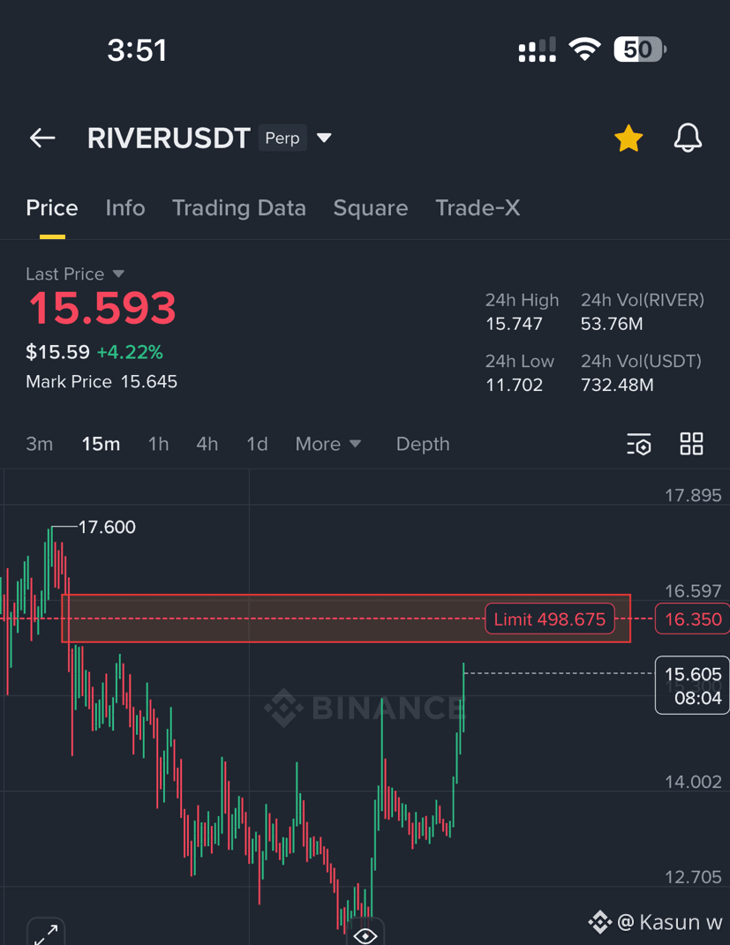Click the Mark Price 15.645 text
Screen dimensions: 730x945
102,381
